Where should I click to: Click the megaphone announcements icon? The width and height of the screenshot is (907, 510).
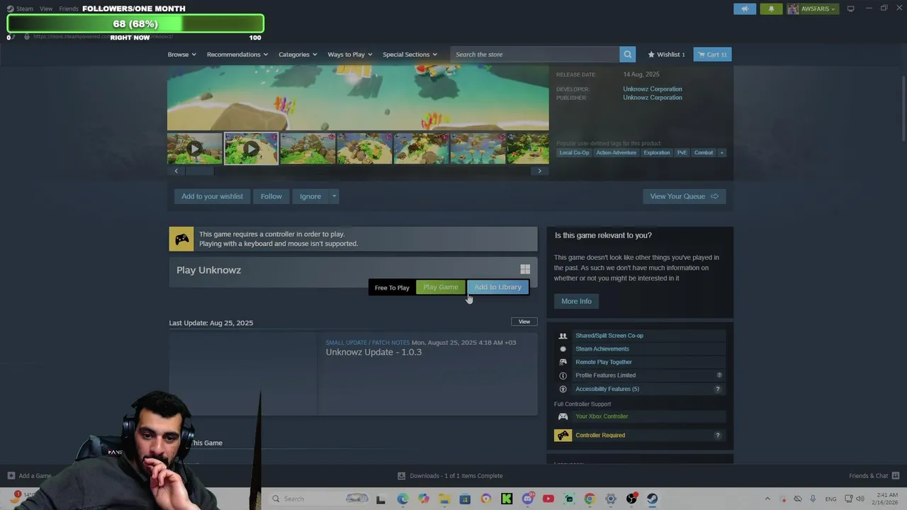745,8
